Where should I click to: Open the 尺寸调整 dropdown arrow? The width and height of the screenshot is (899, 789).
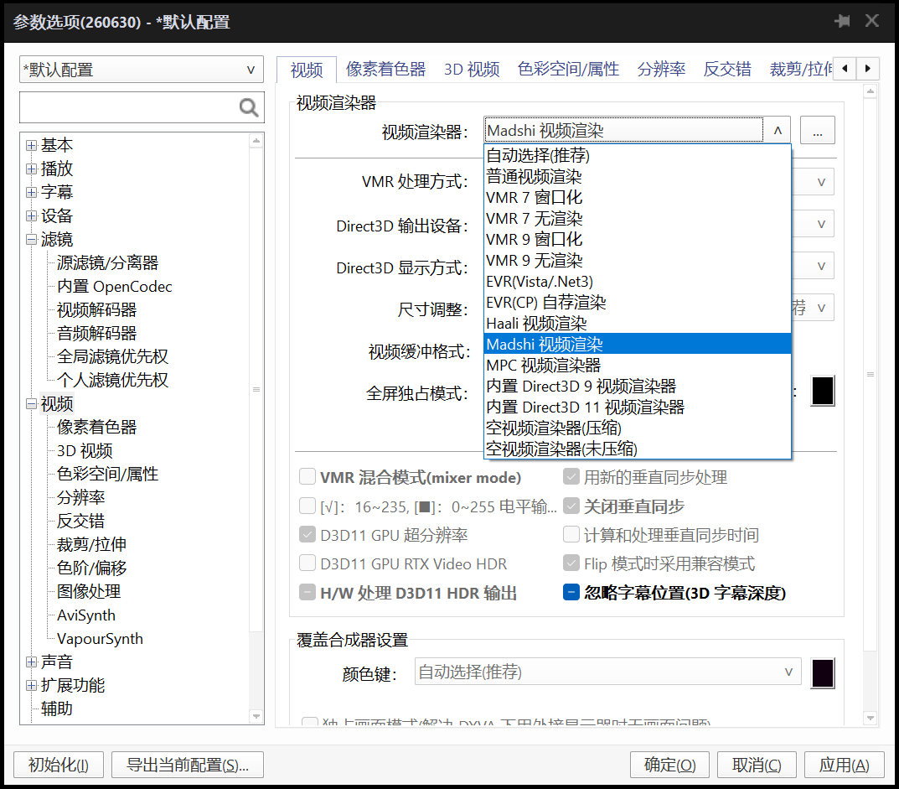coord(821,309)
